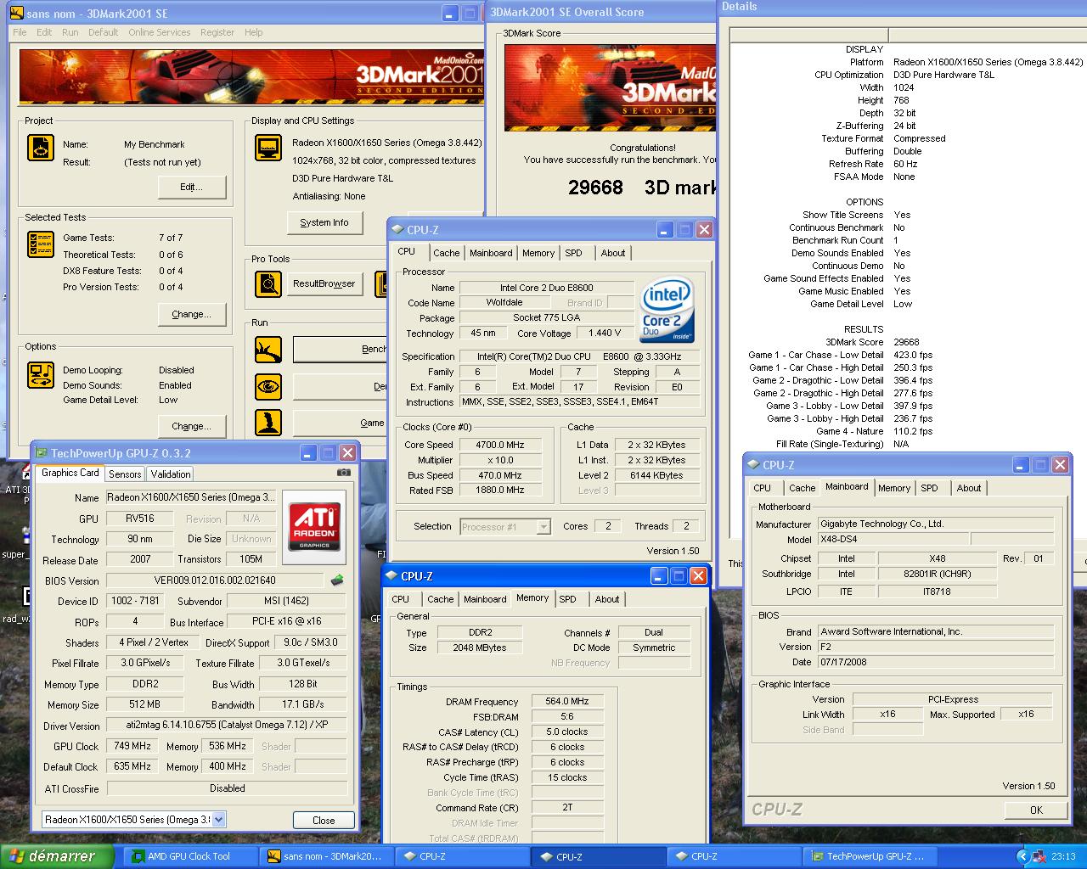Click the Benchmark run icon
The image size is (1087, 869).
pos(268,349)
